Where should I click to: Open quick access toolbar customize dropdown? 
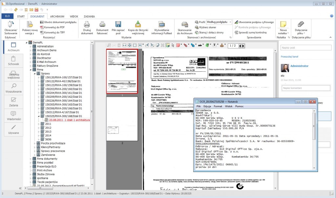click(x=47, y=10)
